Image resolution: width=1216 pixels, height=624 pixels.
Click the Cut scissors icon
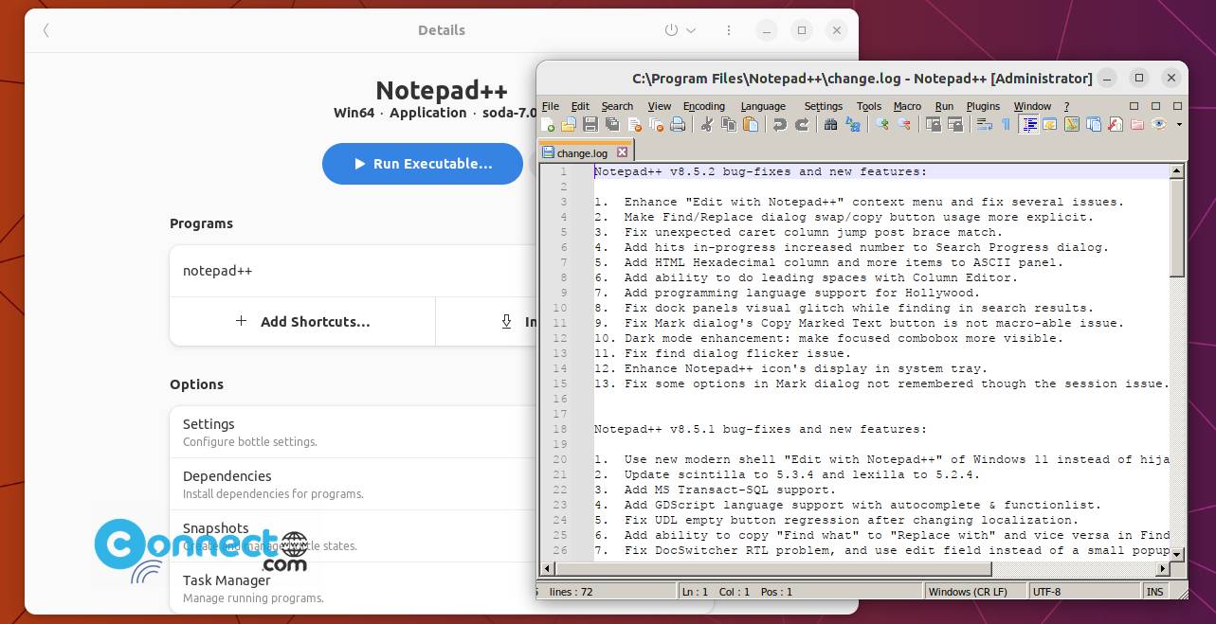(706, 124)
